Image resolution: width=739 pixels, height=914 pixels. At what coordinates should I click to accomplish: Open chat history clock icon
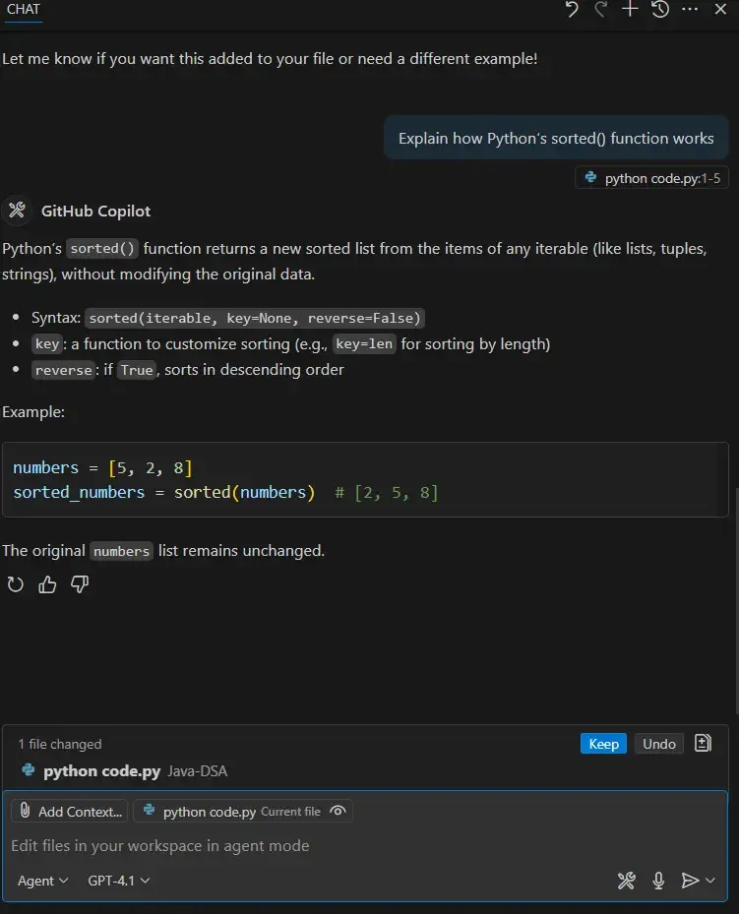click(660, 9)
